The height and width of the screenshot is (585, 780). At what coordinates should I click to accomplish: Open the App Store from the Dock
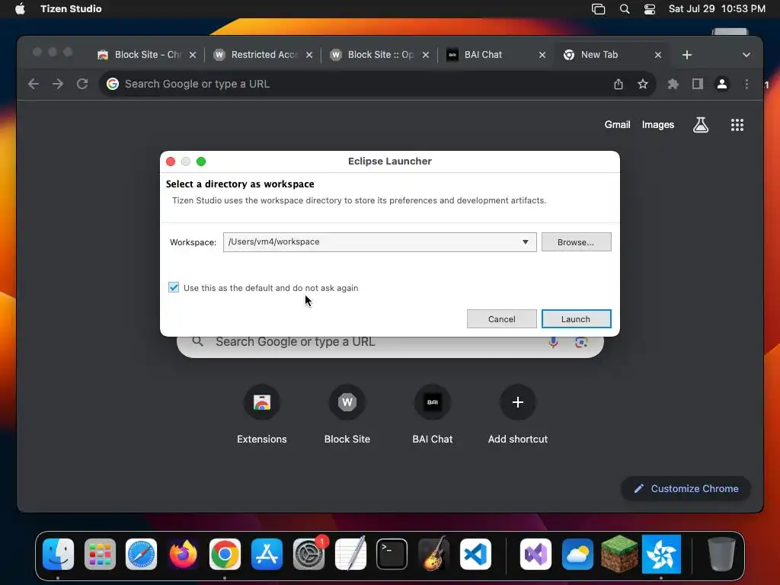[x=267, y=554]
